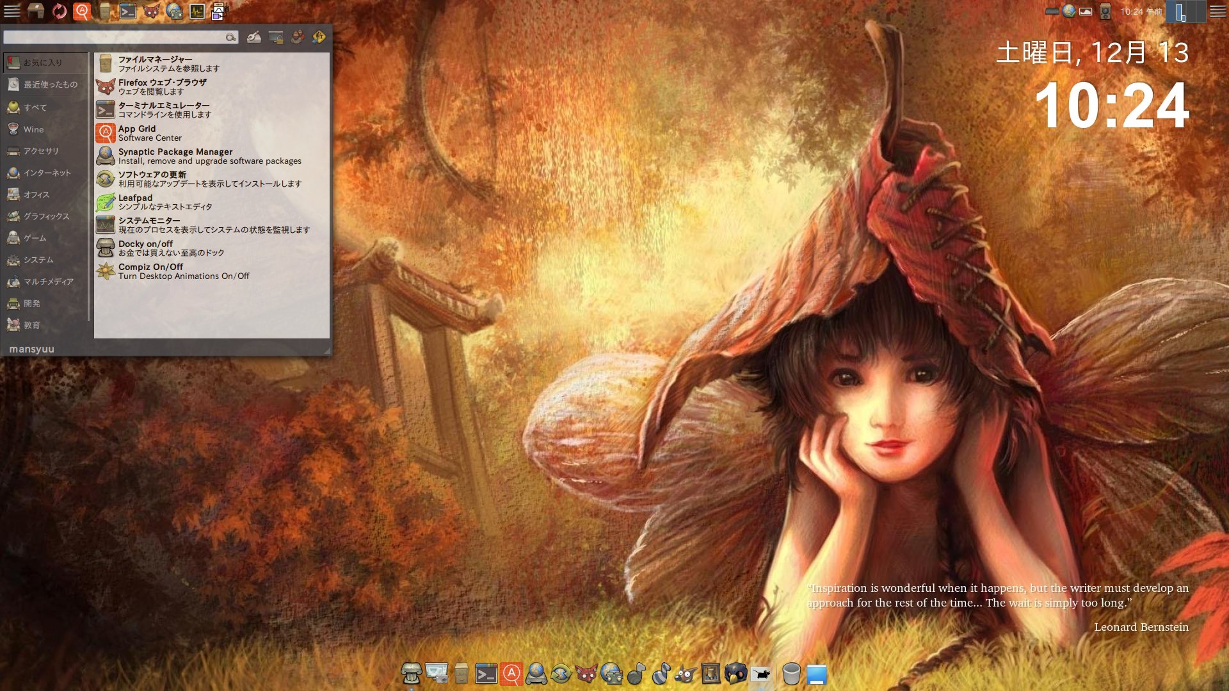This screenshot has width=1229, height=691.
Task: Open the インターネット category
Action: tap(45, 173)
